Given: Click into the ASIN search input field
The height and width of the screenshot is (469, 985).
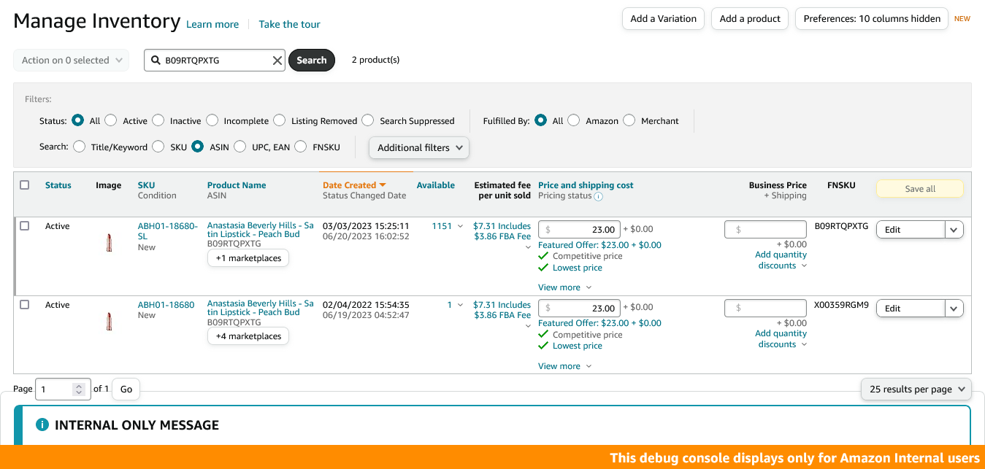Looking at the screenshot, I should pyautogui.click(x=215, y=61).
